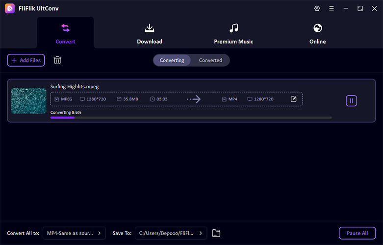Switch to the Download tab
The width and height of the screenshot is (383, 245).
pos(150,34)
